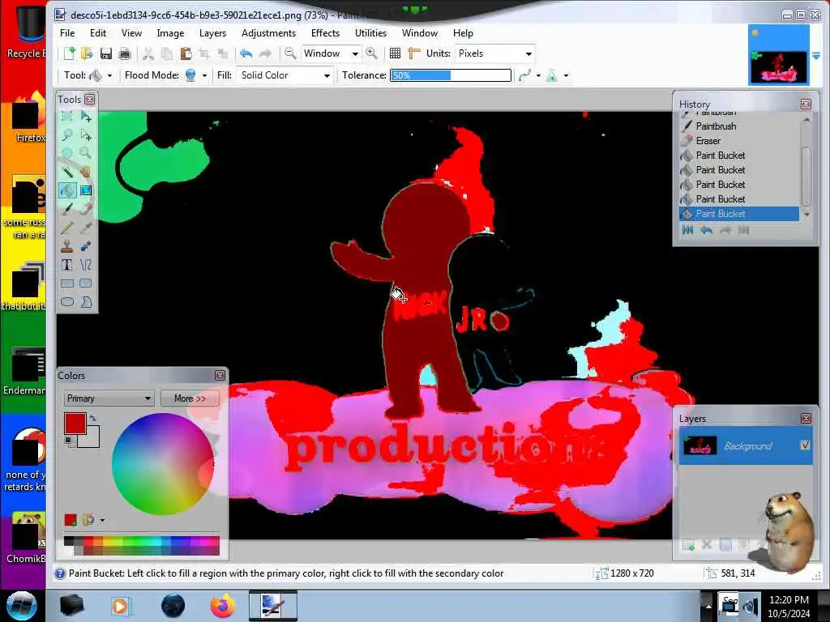Select the Line/Curve tool
Image resolution: width=830 pixels, height=622 pixels.
click(86, 265)
